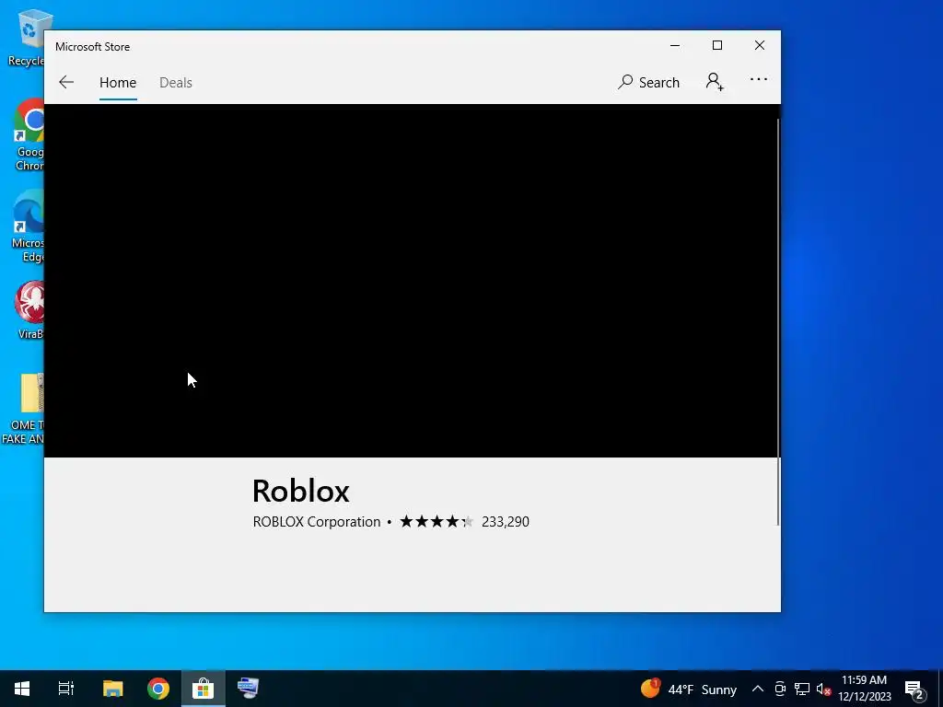Select the Recycle Bin desktop icon
Viewport: 943px width, 707px height.
[x=27, y=37]
